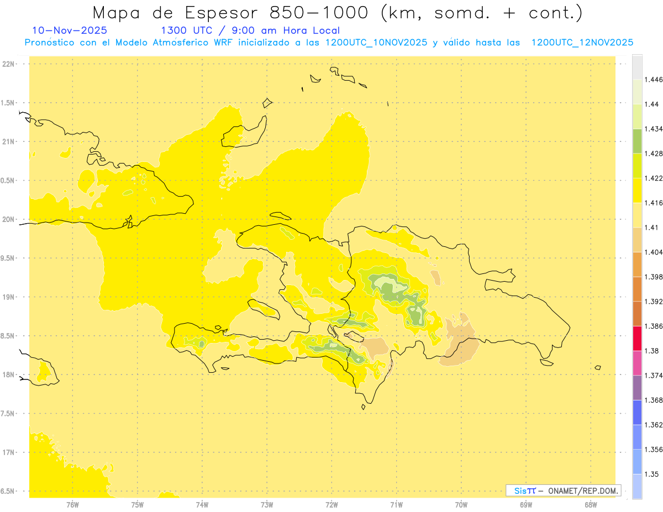Screen dimensions: 663x512
Task: Click the legend value 1.374
Action: [x=654, y=376]
